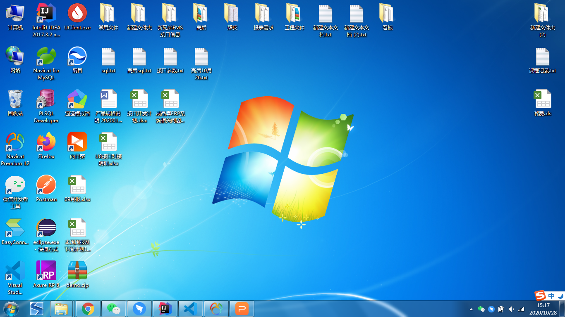Open the orange WPS Presentation taskbar button
Viewport: 565px width, 317px height.
242,309
